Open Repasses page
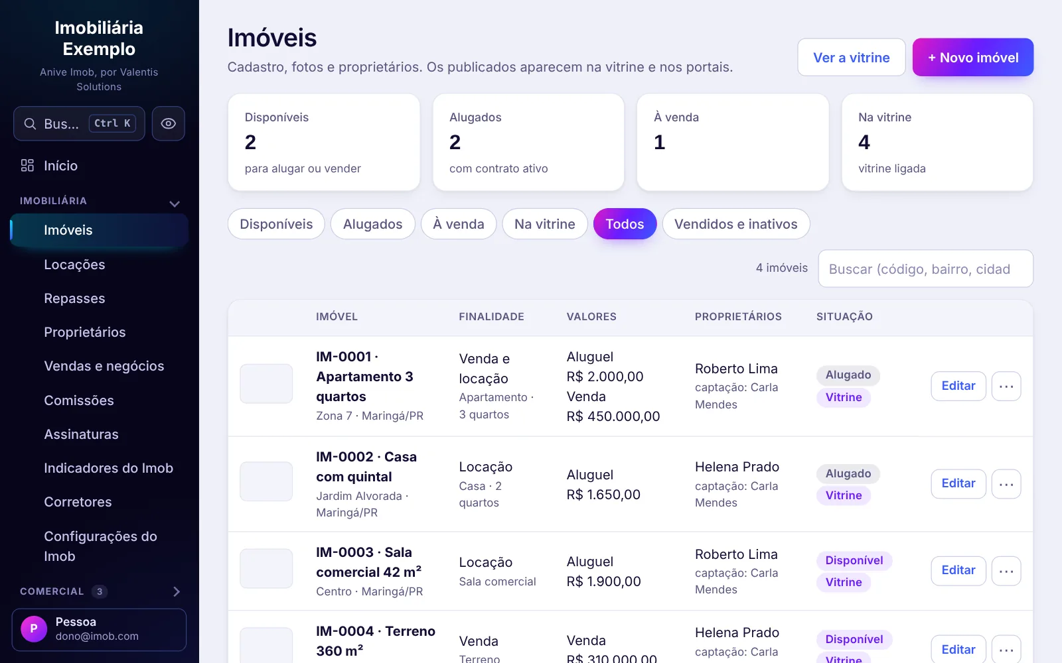Viewport: 1062px width, 663px height. pyautogui.click(x=100, y=298)
